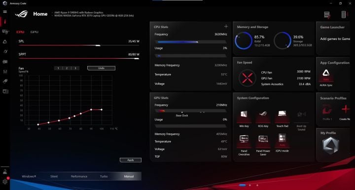
Task: Click the Undo button for fan curve
Action: 101,68
